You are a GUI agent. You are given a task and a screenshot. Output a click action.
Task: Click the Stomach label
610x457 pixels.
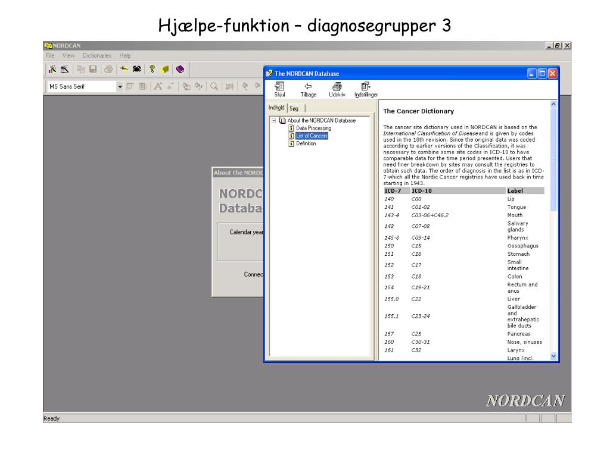(x=519, y=254)
